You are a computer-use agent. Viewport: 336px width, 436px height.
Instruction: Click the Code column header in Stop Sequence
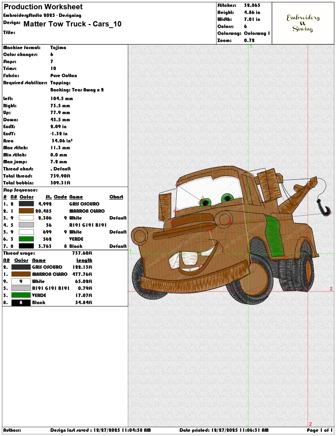tap(60, 197)
